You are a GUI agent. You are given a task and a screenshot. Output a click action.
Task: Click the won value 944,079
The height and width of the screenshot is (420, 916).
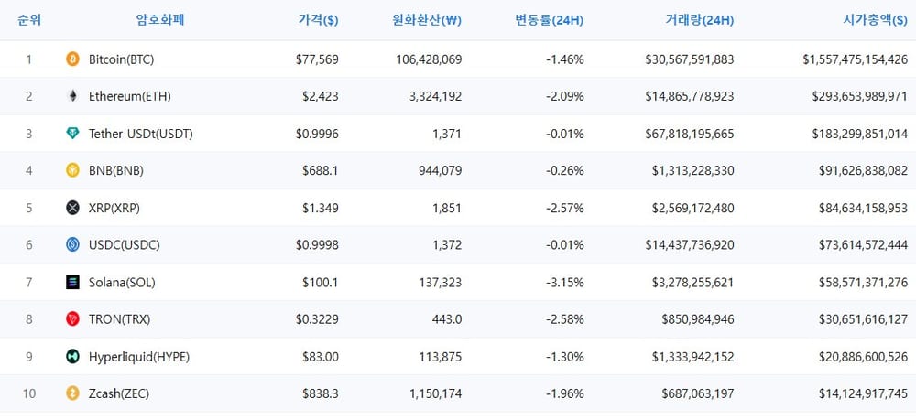pos(441,171)
